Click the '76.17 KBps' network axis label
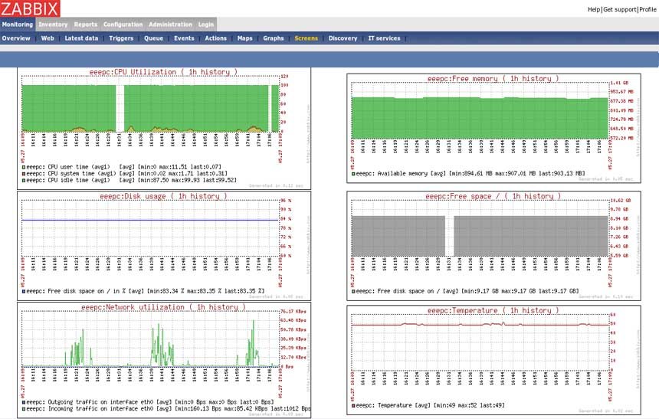Image resolution: width=659 pixels, height=419 pixels. coord(293,312)
